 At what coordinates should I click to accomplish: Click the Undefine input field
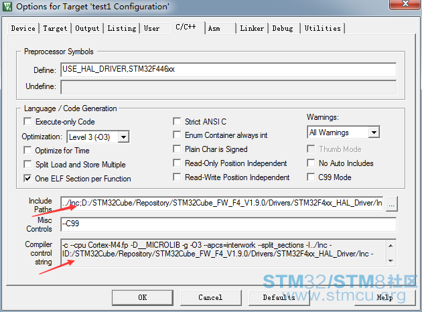click(x=228, y=87)
